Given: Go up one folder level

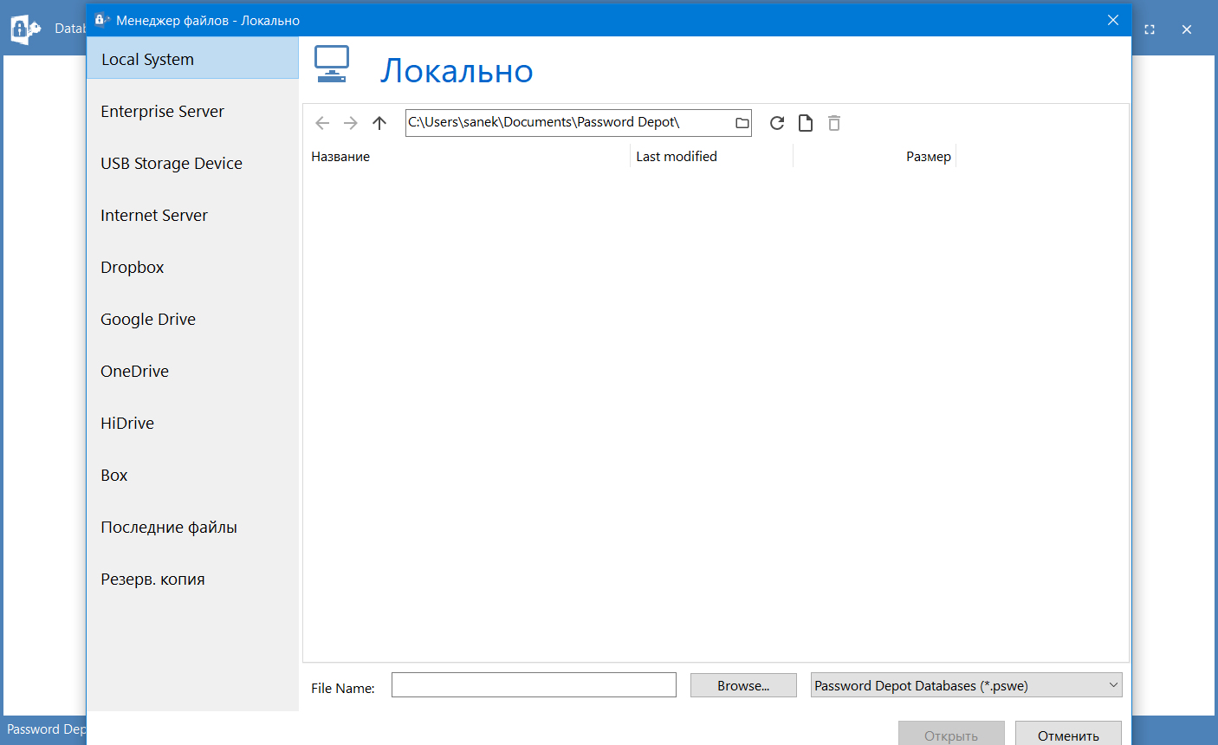Looking at the screenshot, I should click(379, 123).
